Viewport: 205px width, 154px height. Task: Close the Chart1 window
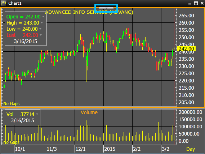pyautogui.click(x=202, y=3)
